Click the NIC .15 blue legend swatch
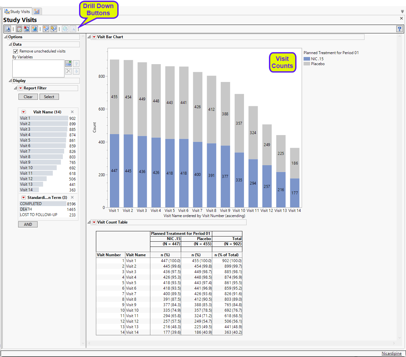 (x=307, y=59)
